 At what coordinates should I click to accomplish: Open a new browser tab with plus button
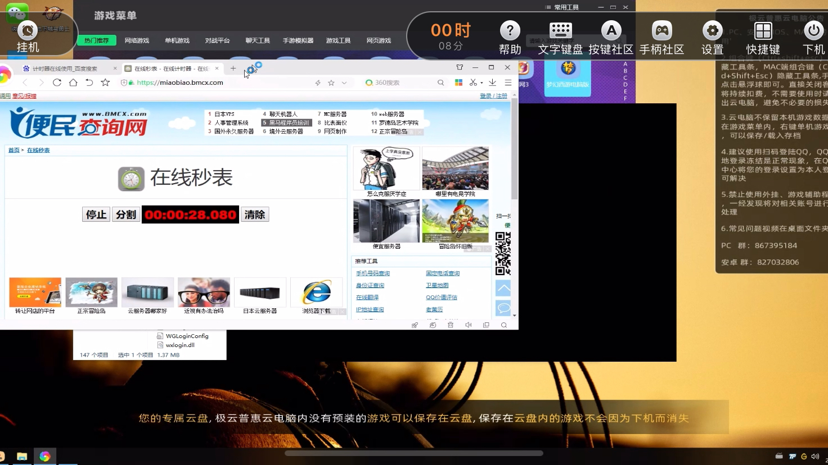click(233, 69)
